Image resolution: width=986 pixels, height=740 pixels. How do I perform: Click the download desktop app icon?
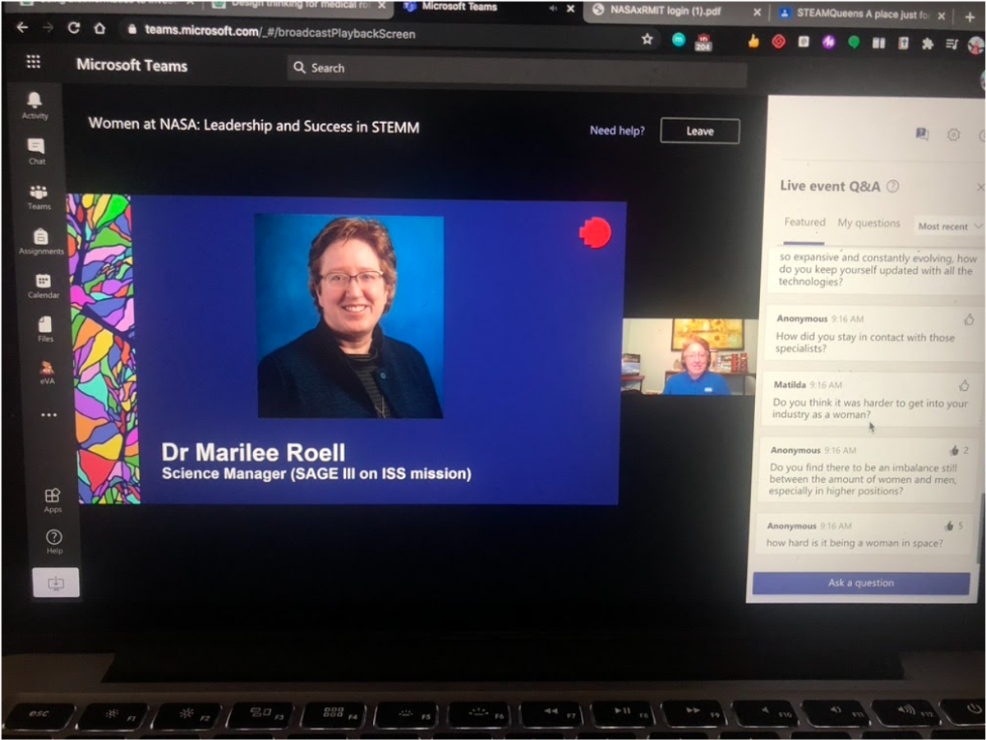click(x=56, y=582)
